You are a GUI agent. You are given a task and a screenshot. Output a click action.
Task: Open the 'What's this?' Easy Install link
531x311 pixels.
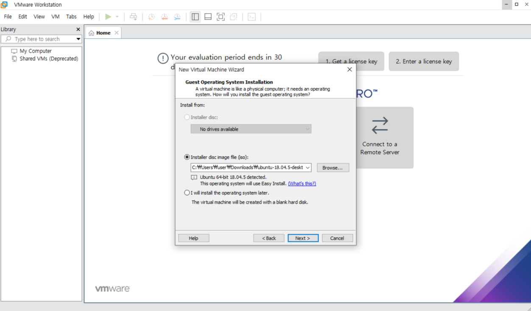(302, 184)
